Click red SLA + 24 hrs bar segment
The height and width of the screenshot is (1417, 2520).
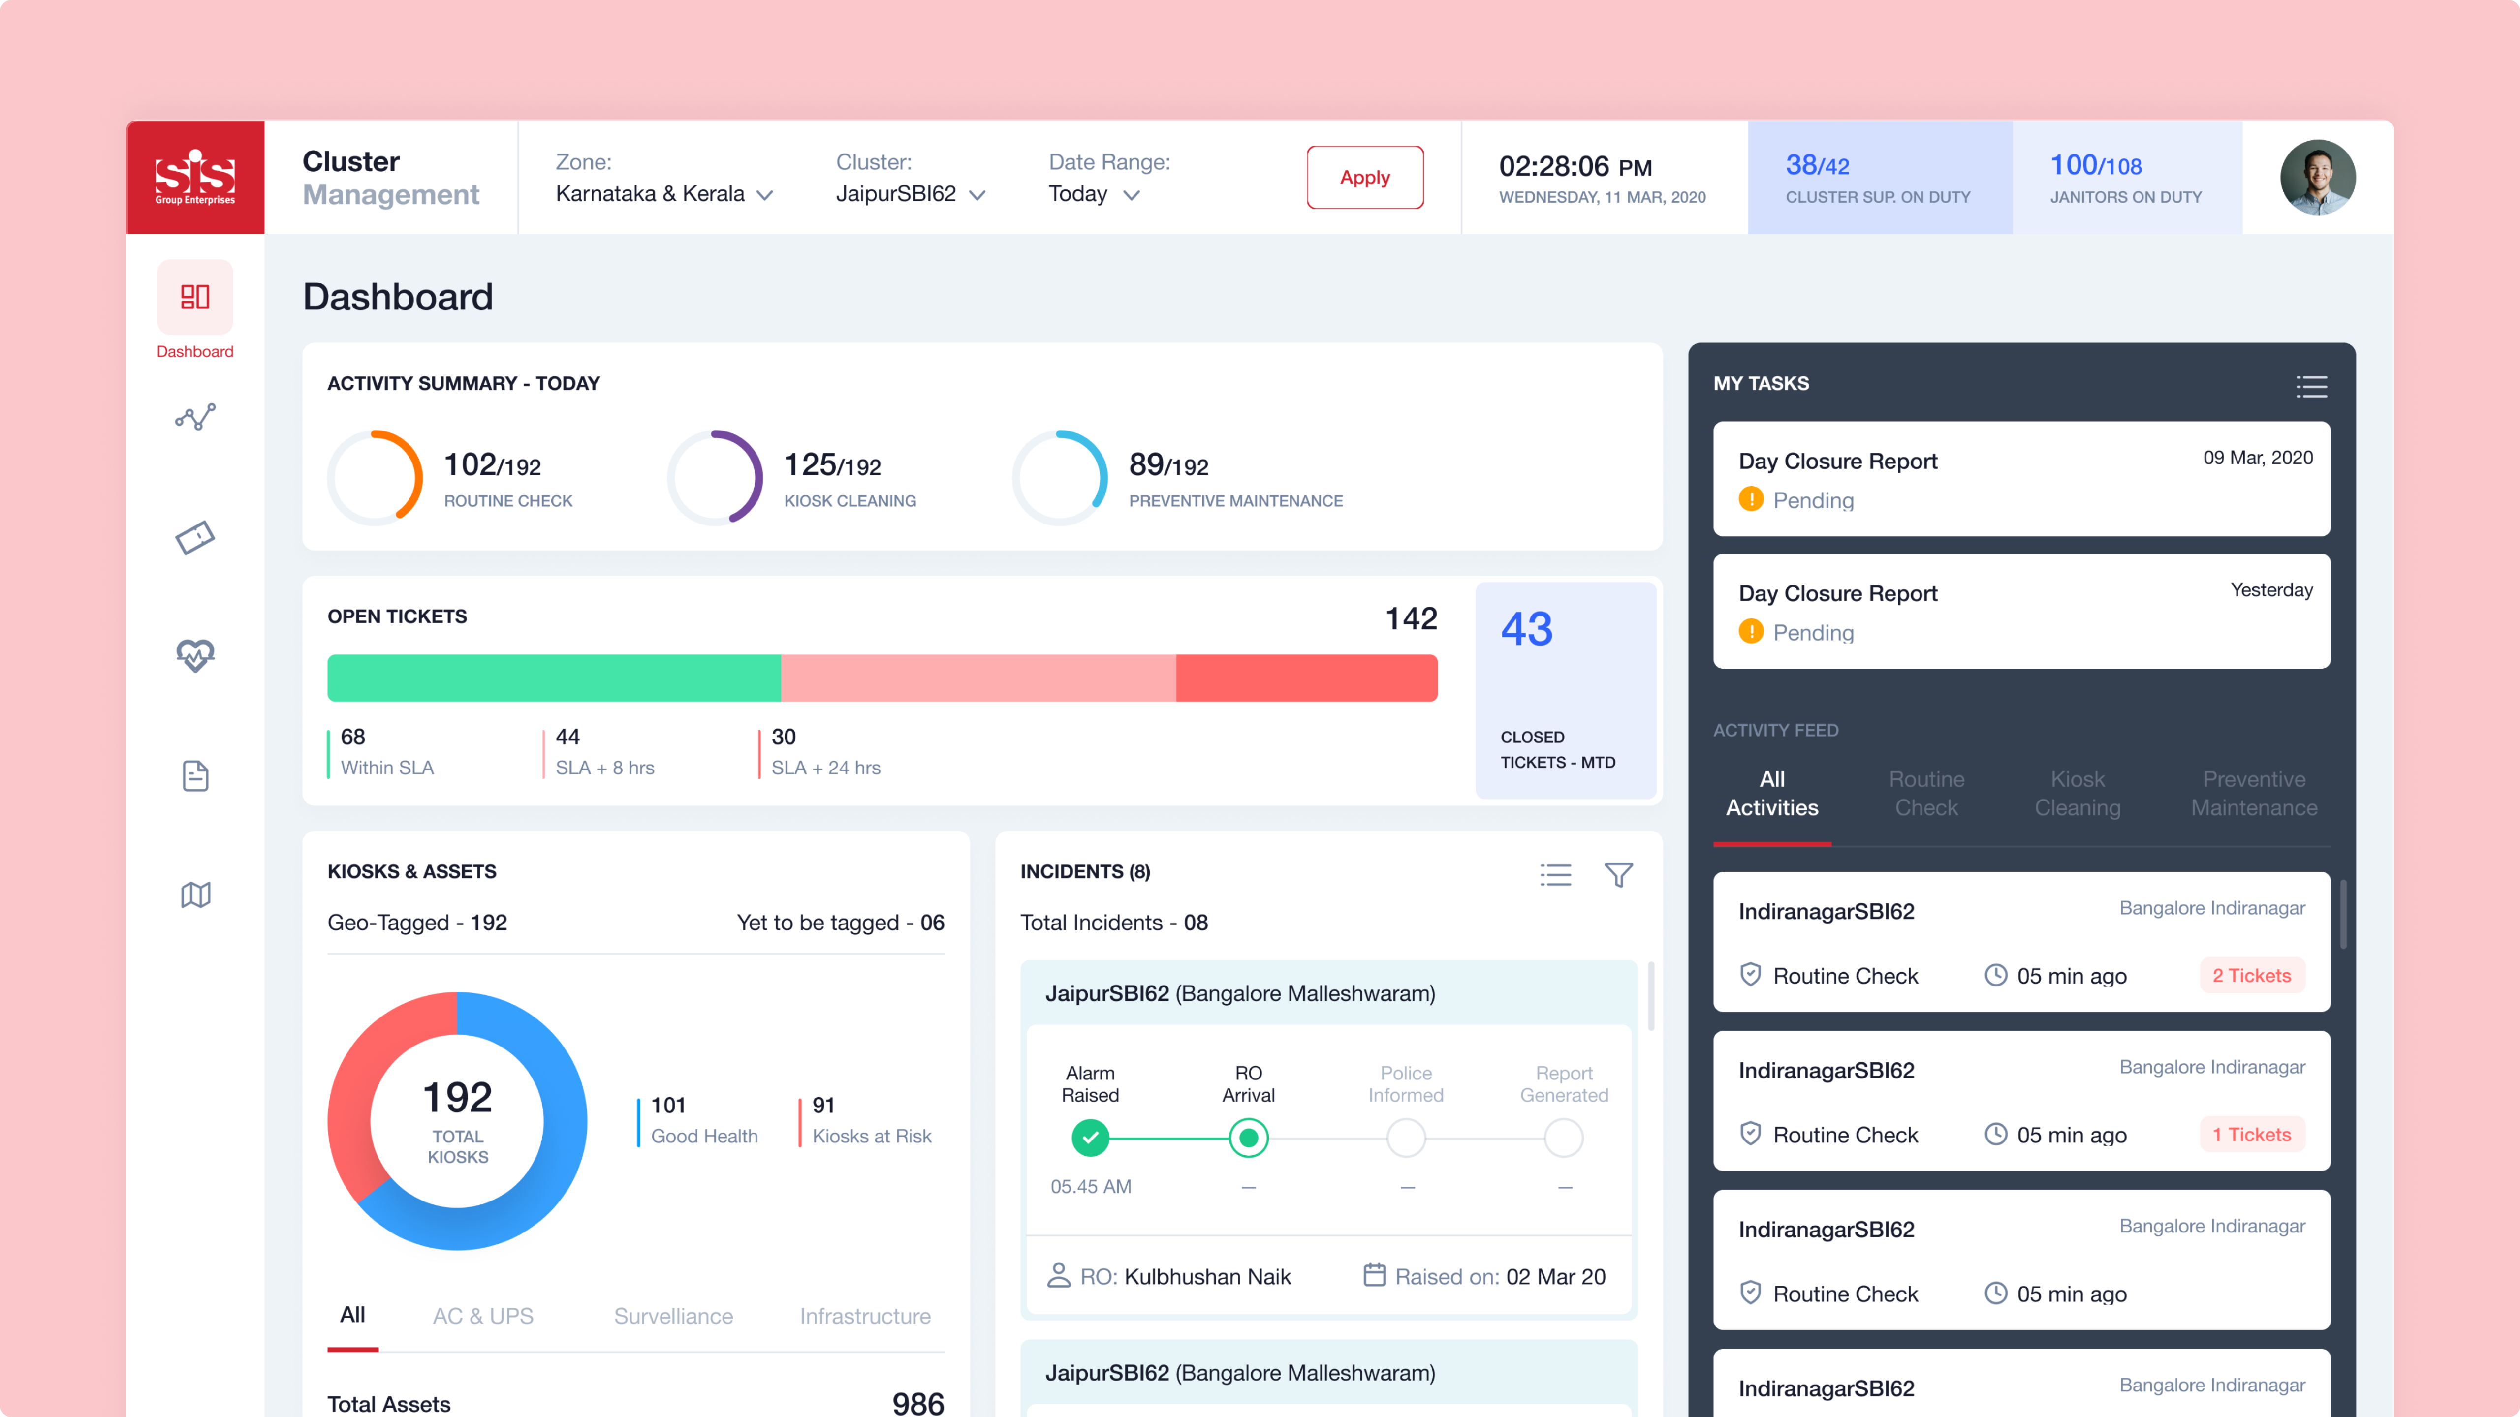pyautogui.click(x=1306, y=678)
